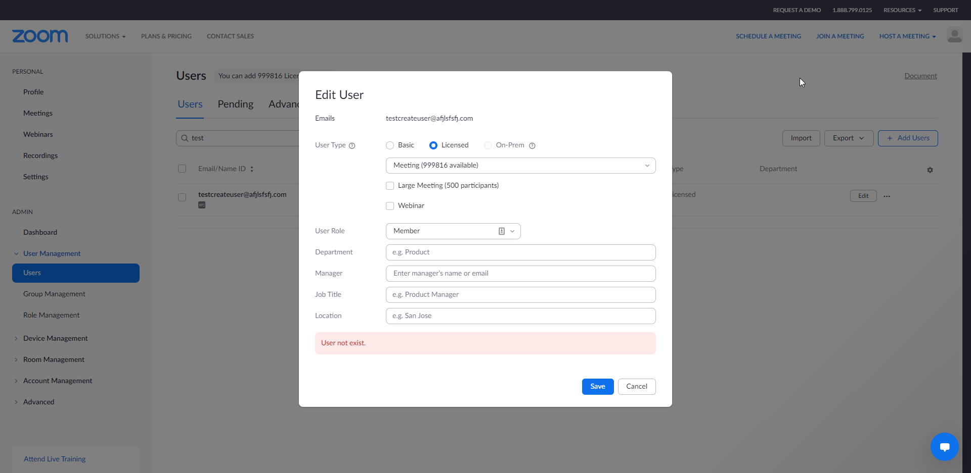Click the Email/Name ID sort arrows

[x=252, y=169]
